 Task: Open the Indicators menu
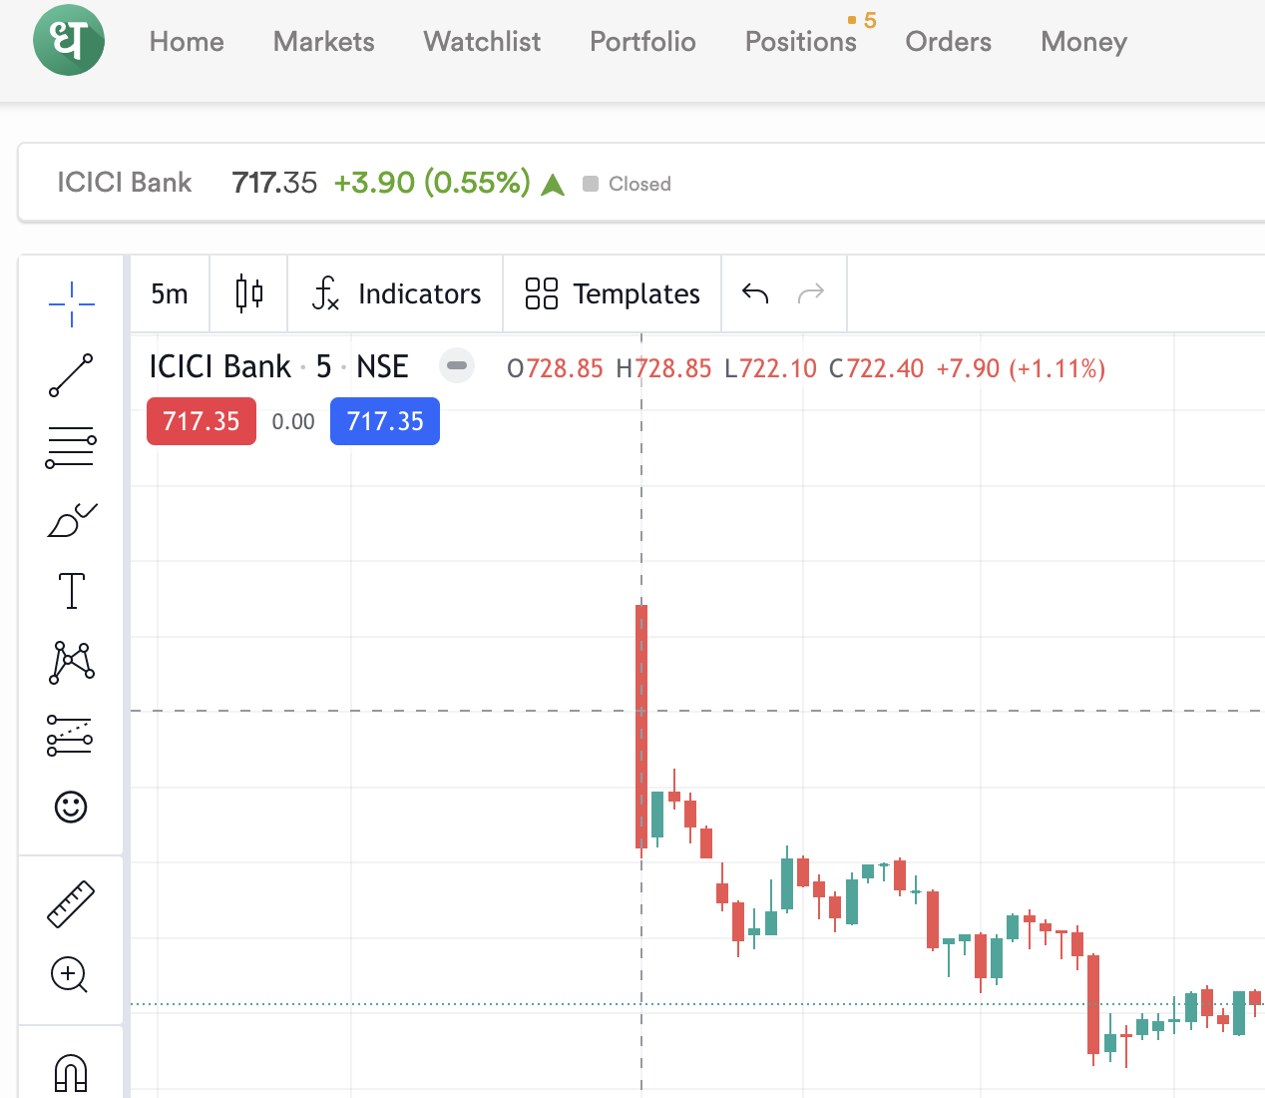click(396, 293)
